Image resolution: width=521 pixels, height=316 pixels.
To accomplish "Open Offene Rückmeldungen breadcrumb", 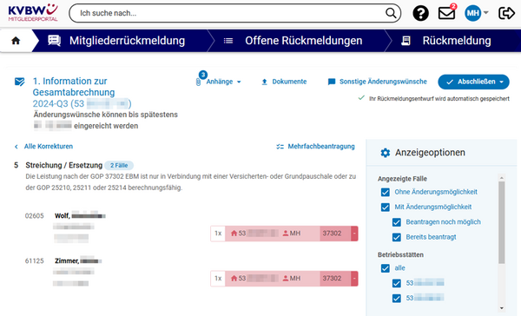I will pyautogui.click(x=304, y=41).
